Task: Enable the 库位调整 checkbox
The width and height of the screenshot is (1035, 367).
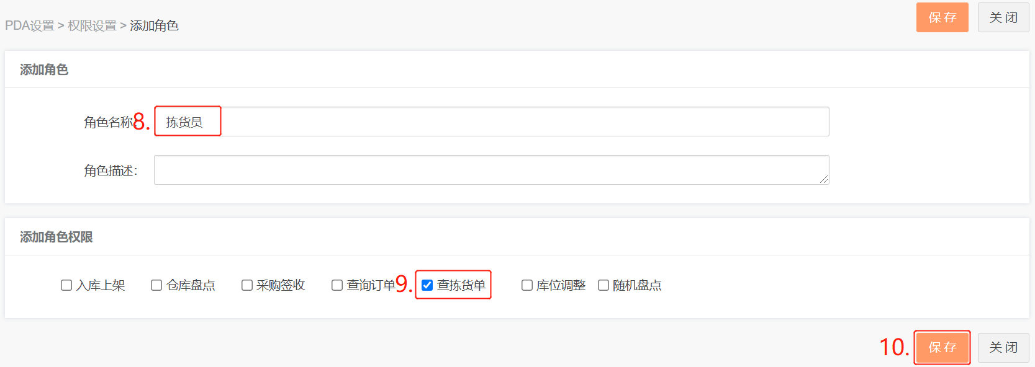Action: click(x=527, y=285)
